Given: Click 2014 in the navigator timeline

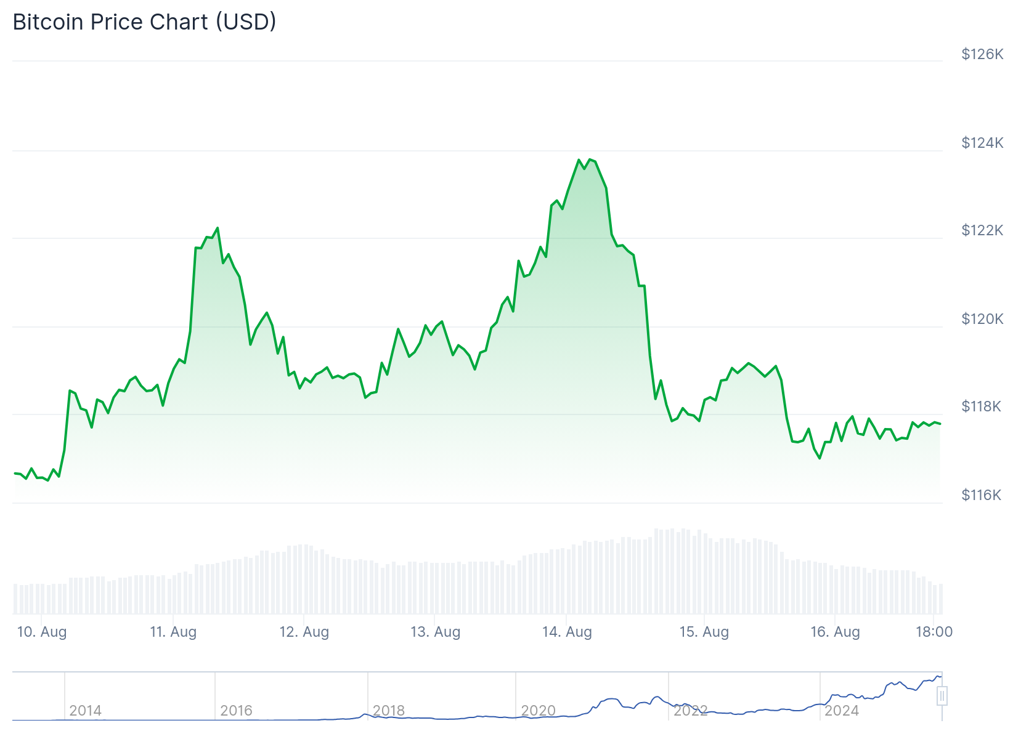Looking at the screenshot, I should click(86, 711).
